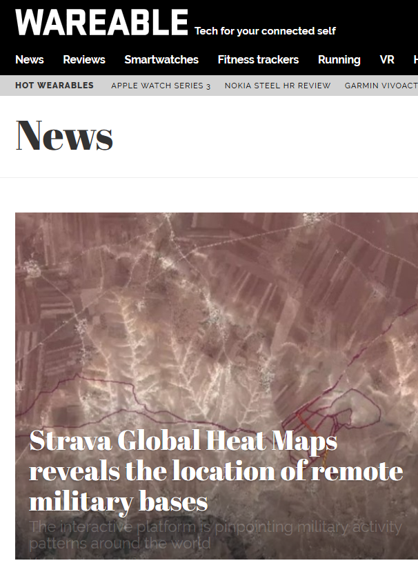Open the Garmin Vivoactive hot wearable link
418x563 pixels.
381,86
